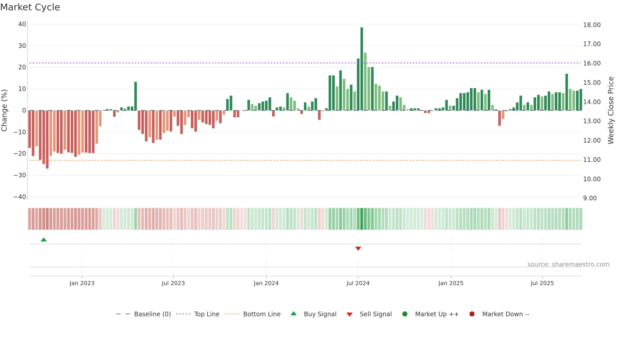Viewport: 618px width, 348px height.
Task: Click the Jul 2024 axis label
Action: tap(358, 283)
